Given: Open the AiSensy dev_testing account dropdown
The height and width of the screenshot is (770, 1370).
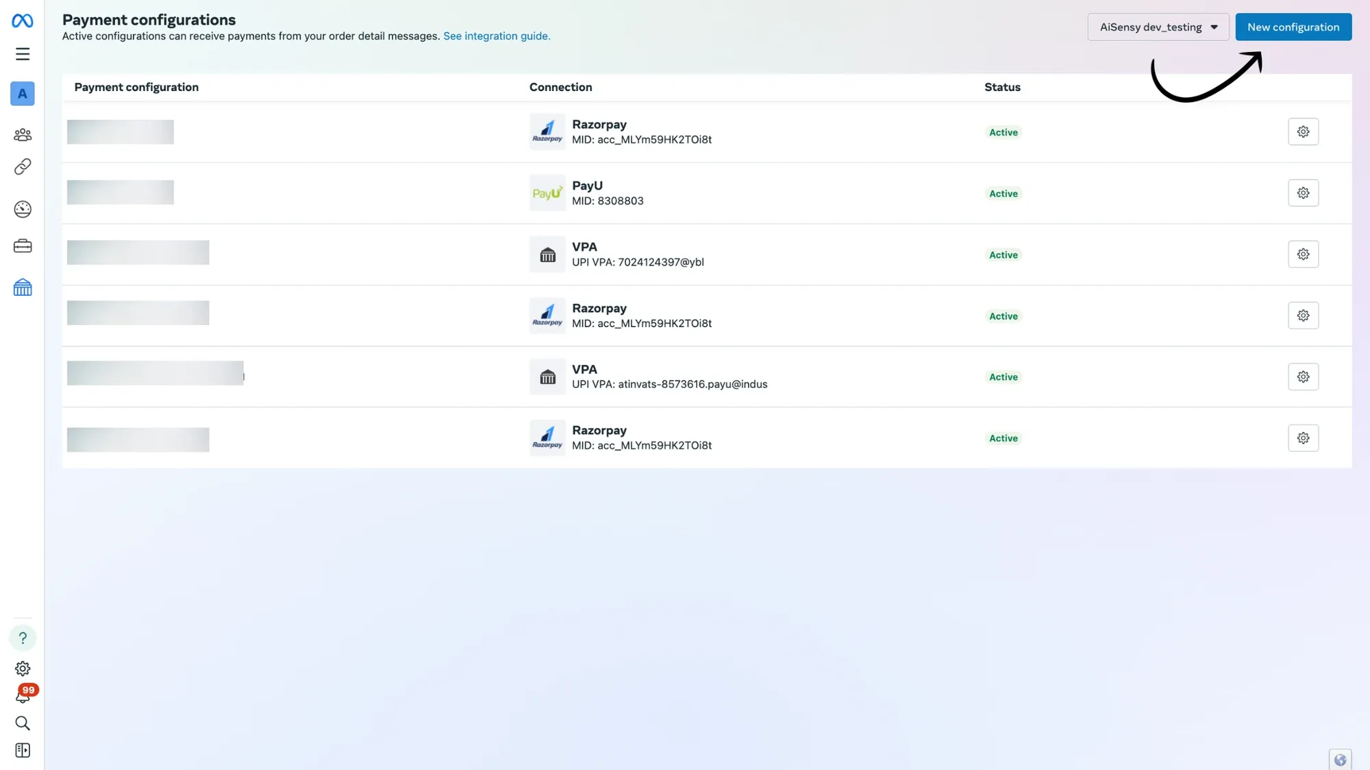Looking at the screenshot, I should click(x=1158, y=27).
